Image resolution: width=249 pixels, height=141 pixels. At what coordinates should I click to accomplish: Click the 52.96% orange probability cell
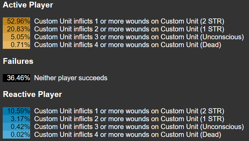[x=16, y=21]
